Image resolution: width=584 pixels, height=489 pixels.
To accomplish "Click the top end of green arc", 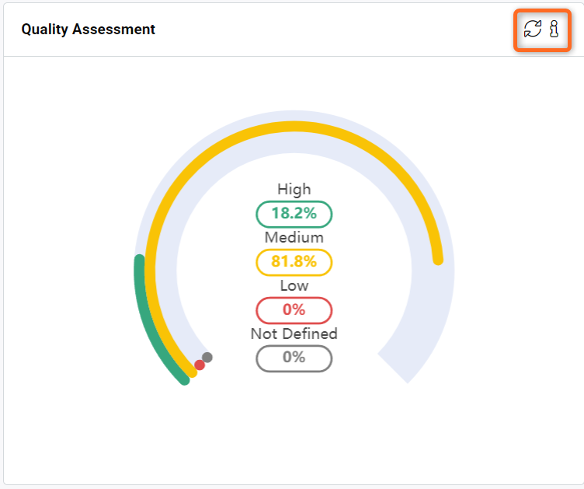I will 139,260.
